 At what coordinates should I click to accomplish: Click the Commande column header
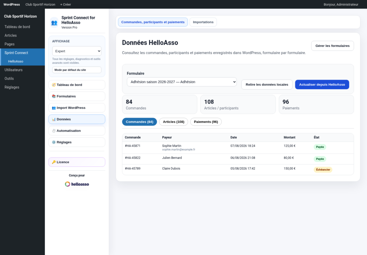[133, 137]
